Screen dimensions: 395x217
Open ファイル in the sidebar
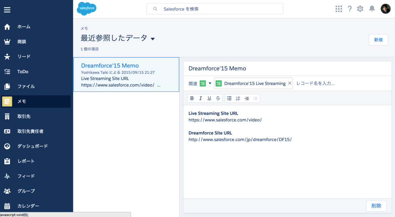[x=36, y=86]
